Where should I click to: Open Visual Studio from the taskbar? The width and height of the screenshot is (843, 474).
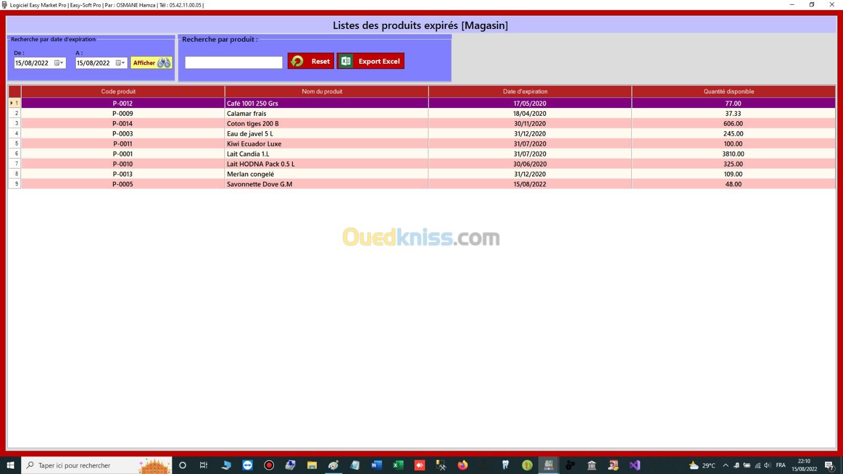tap(634, 465)
